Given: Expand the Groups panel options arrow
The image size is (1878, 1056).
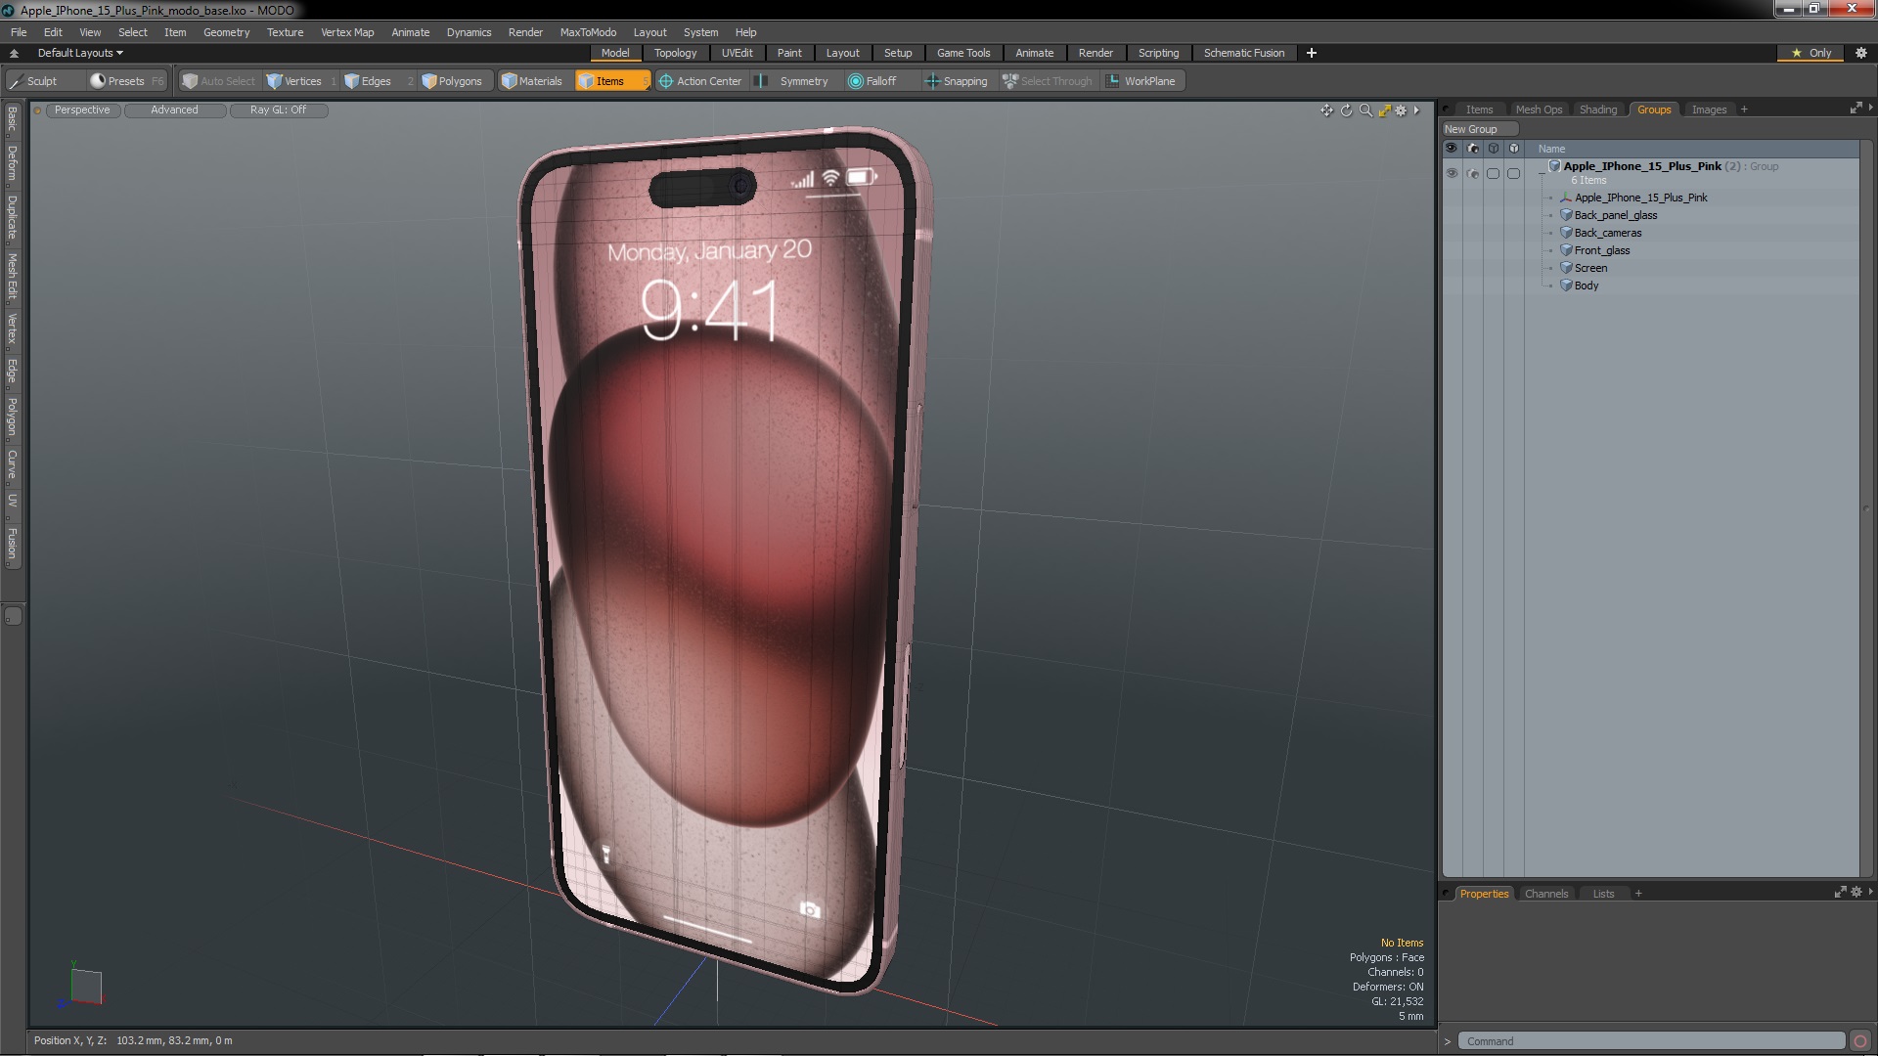Looking at the screenshot, I should coord(1870,108).
